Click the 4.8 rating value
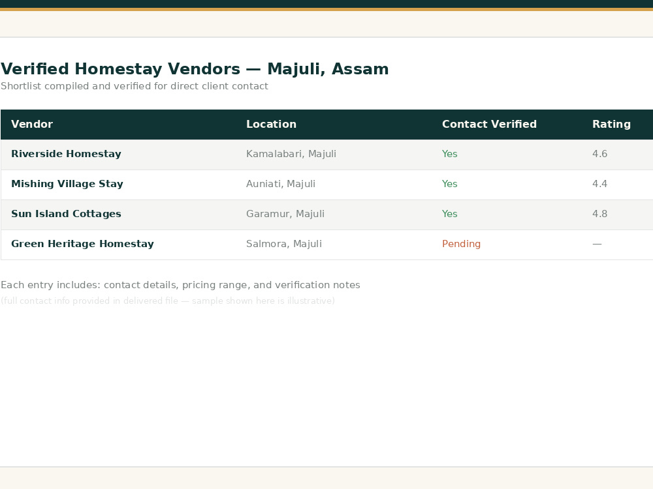 tap(599, 214)
